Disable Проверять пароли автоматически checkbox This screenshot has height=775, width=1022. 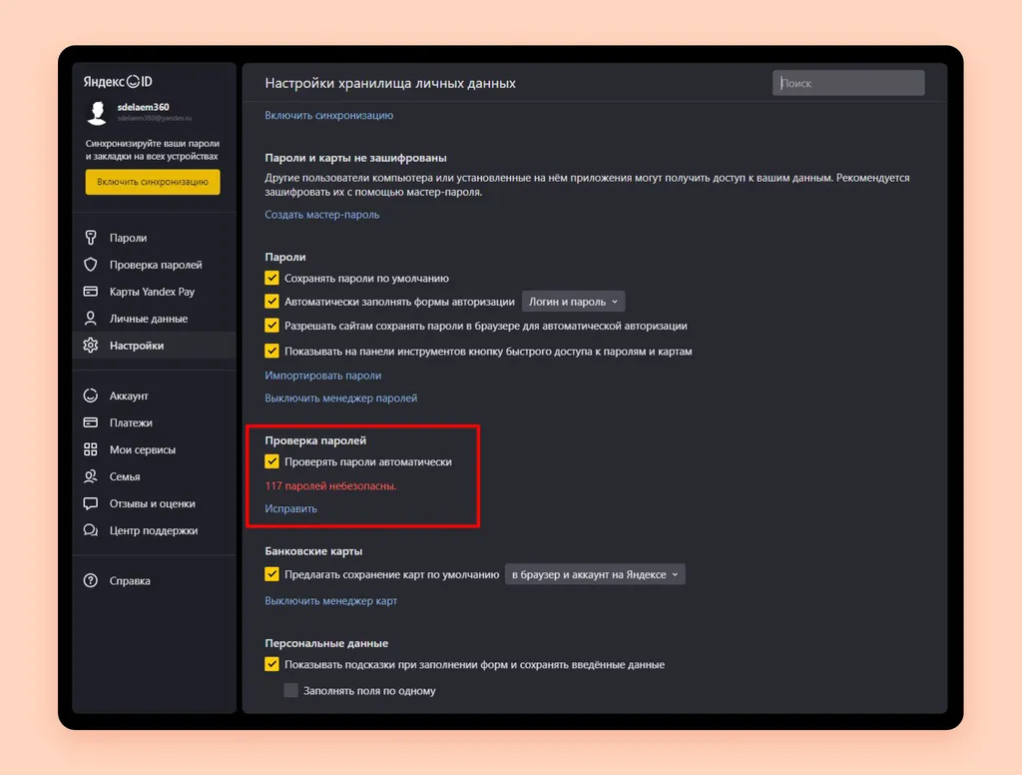point(271,461)
